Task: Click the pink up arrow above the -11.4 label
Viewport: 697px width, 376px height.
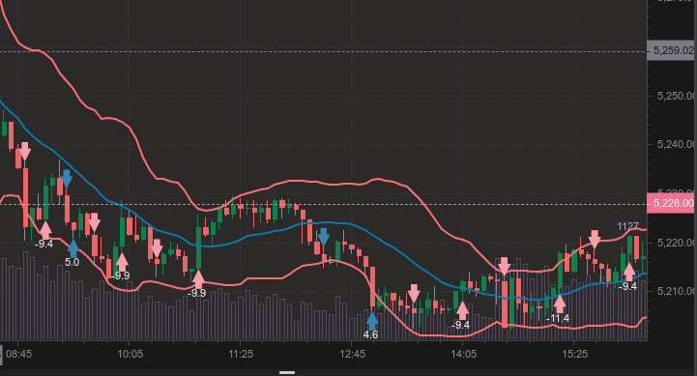Action: click(560, 304)
